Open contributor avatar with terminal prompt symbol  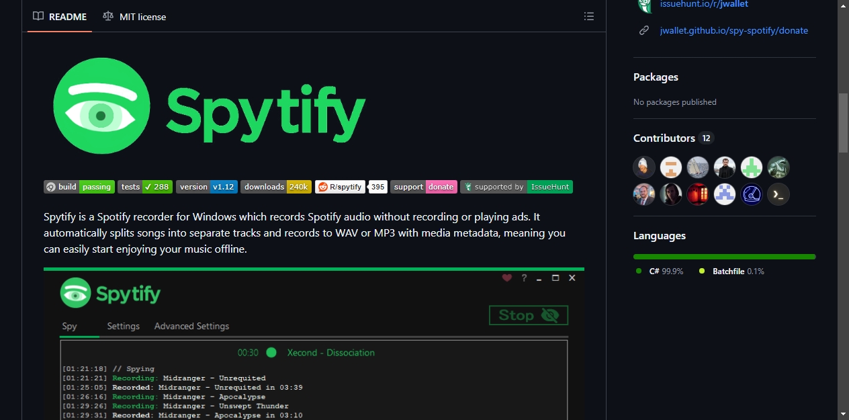(x=778, y=194)
